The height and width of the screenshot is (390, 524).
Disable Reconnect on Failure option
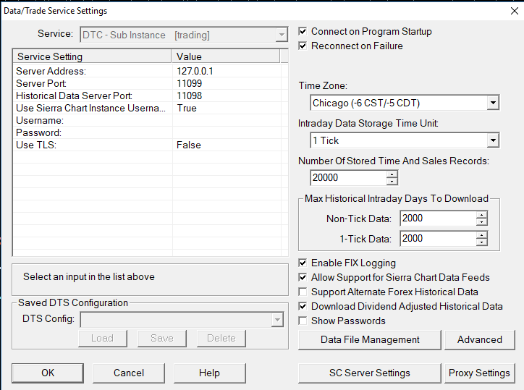point(303,46)
